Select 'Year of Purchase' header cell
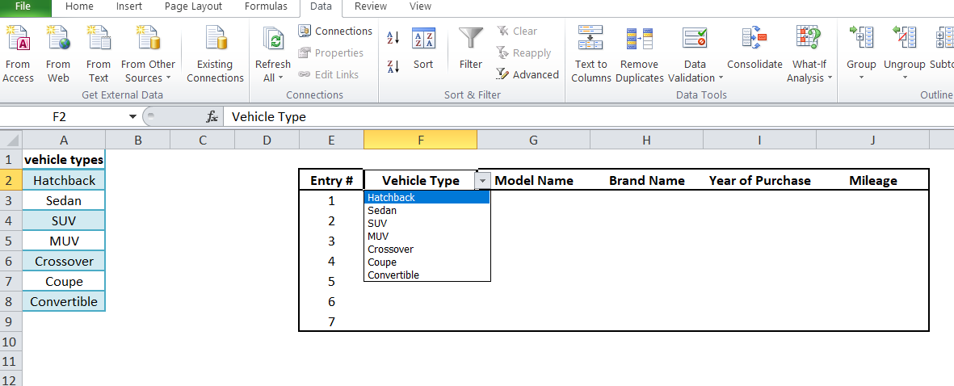 [760, 181]
